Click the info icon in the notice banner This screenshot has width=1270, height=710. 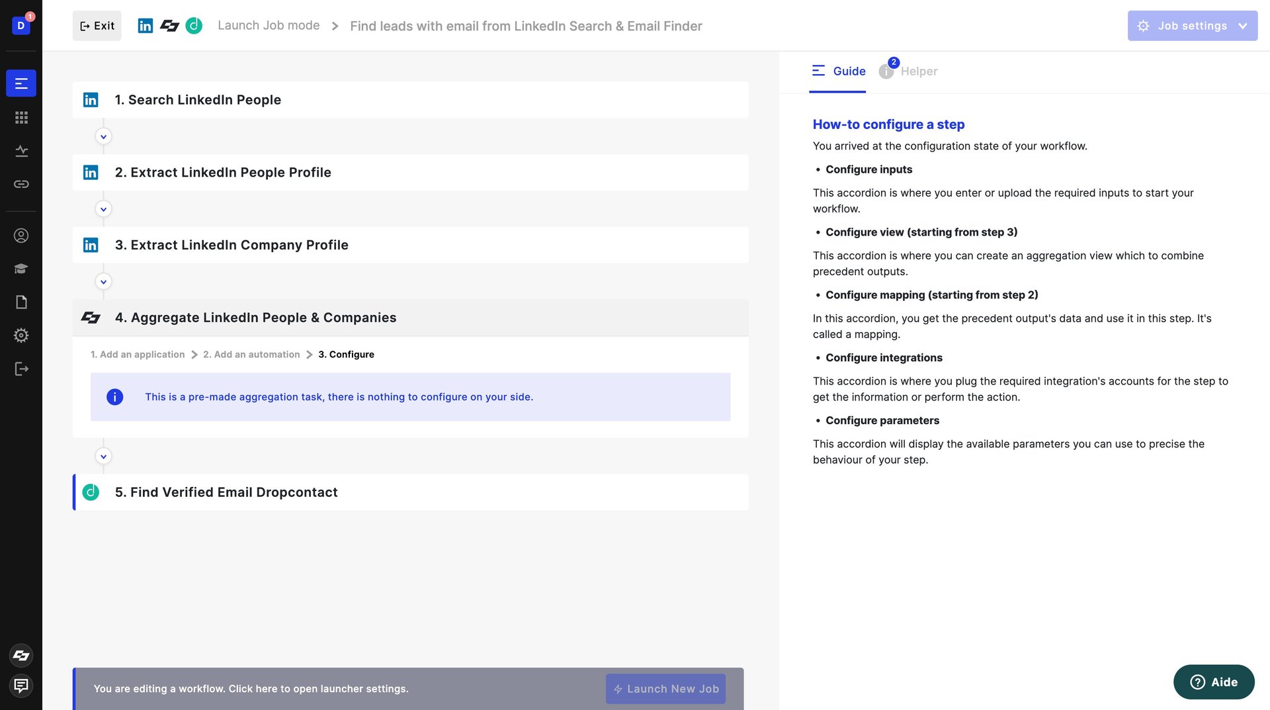114,397
